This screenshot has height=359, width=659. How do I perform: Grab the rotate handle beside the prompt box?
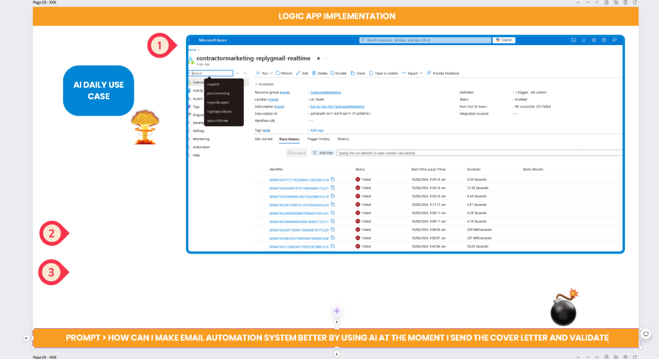(x=646, y=334)
